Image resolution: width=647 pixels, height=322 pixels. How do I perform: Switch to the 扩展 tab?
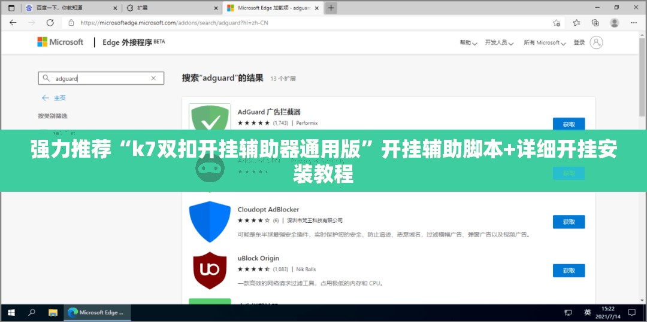(x=172, y=8)
